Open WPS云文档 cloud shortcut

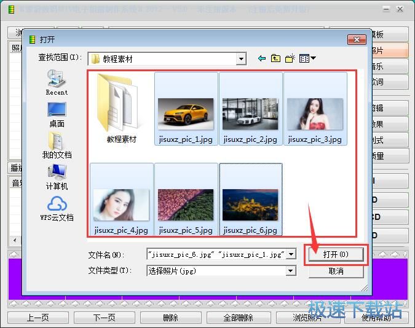[57, 209]
